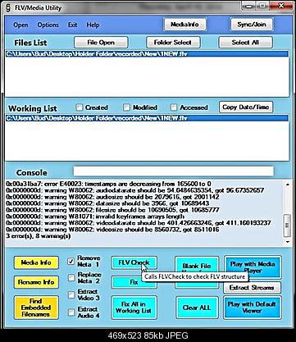
Task: Click the Play with Media Player button
Action: coord(253,267)
